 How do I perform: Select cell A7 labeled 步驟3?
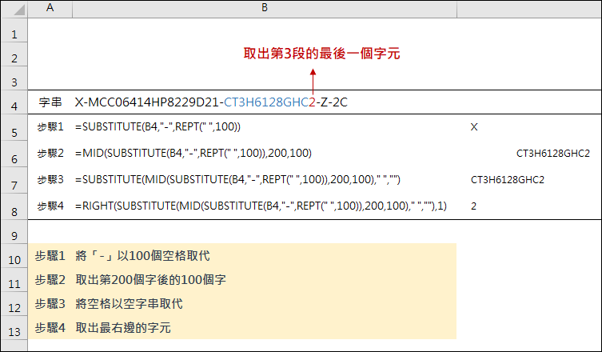(50, 179)
